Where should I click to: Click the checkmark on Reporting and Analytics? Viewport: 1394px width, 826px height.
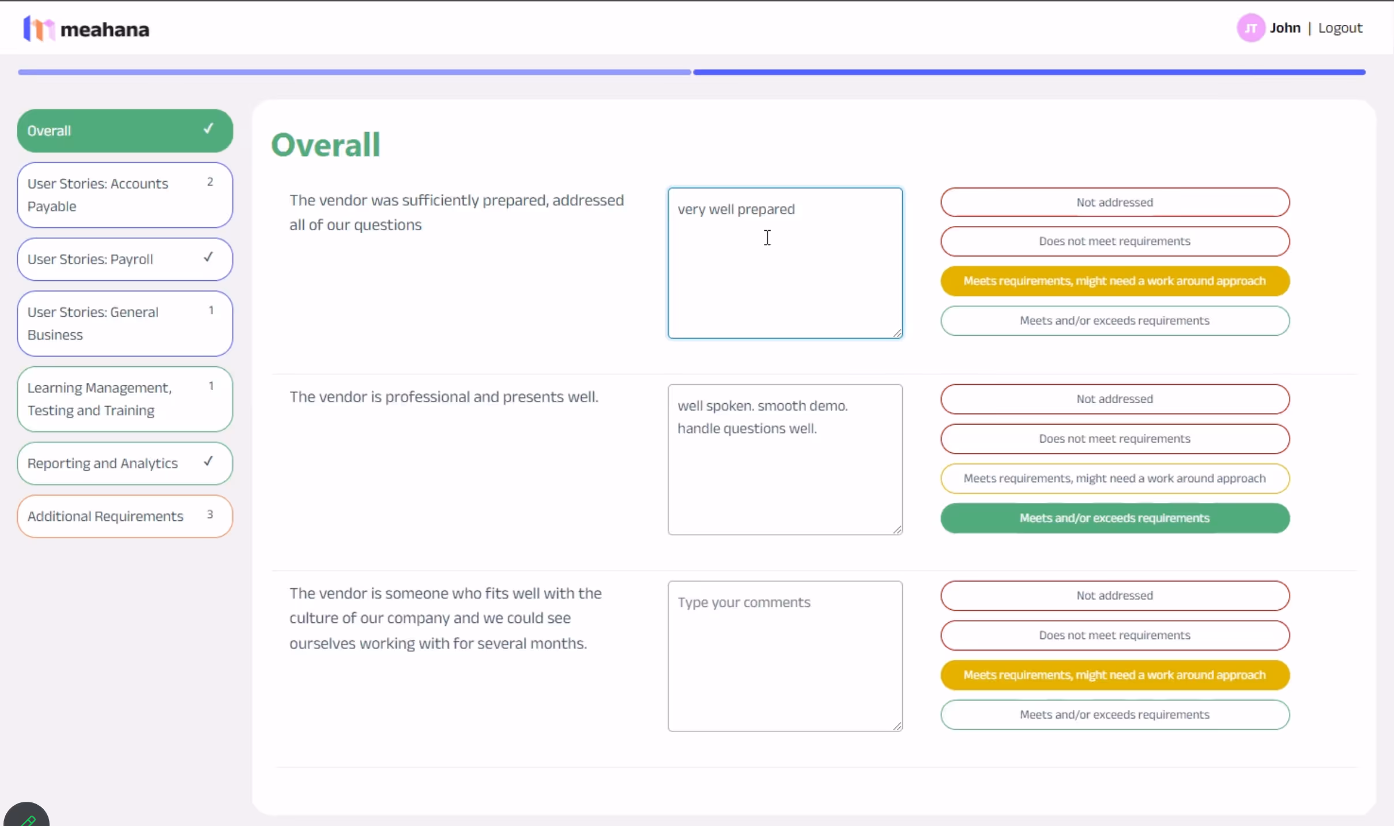[209, 461]
